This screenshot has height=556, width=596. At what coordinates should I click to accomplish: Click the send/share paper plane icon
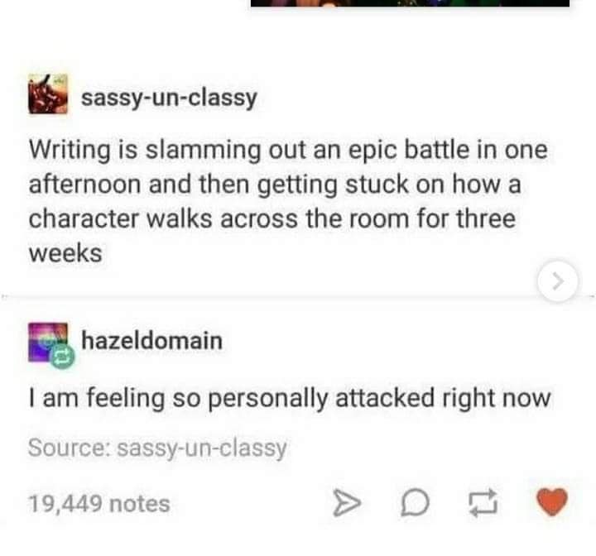click(x=346, y=503)
